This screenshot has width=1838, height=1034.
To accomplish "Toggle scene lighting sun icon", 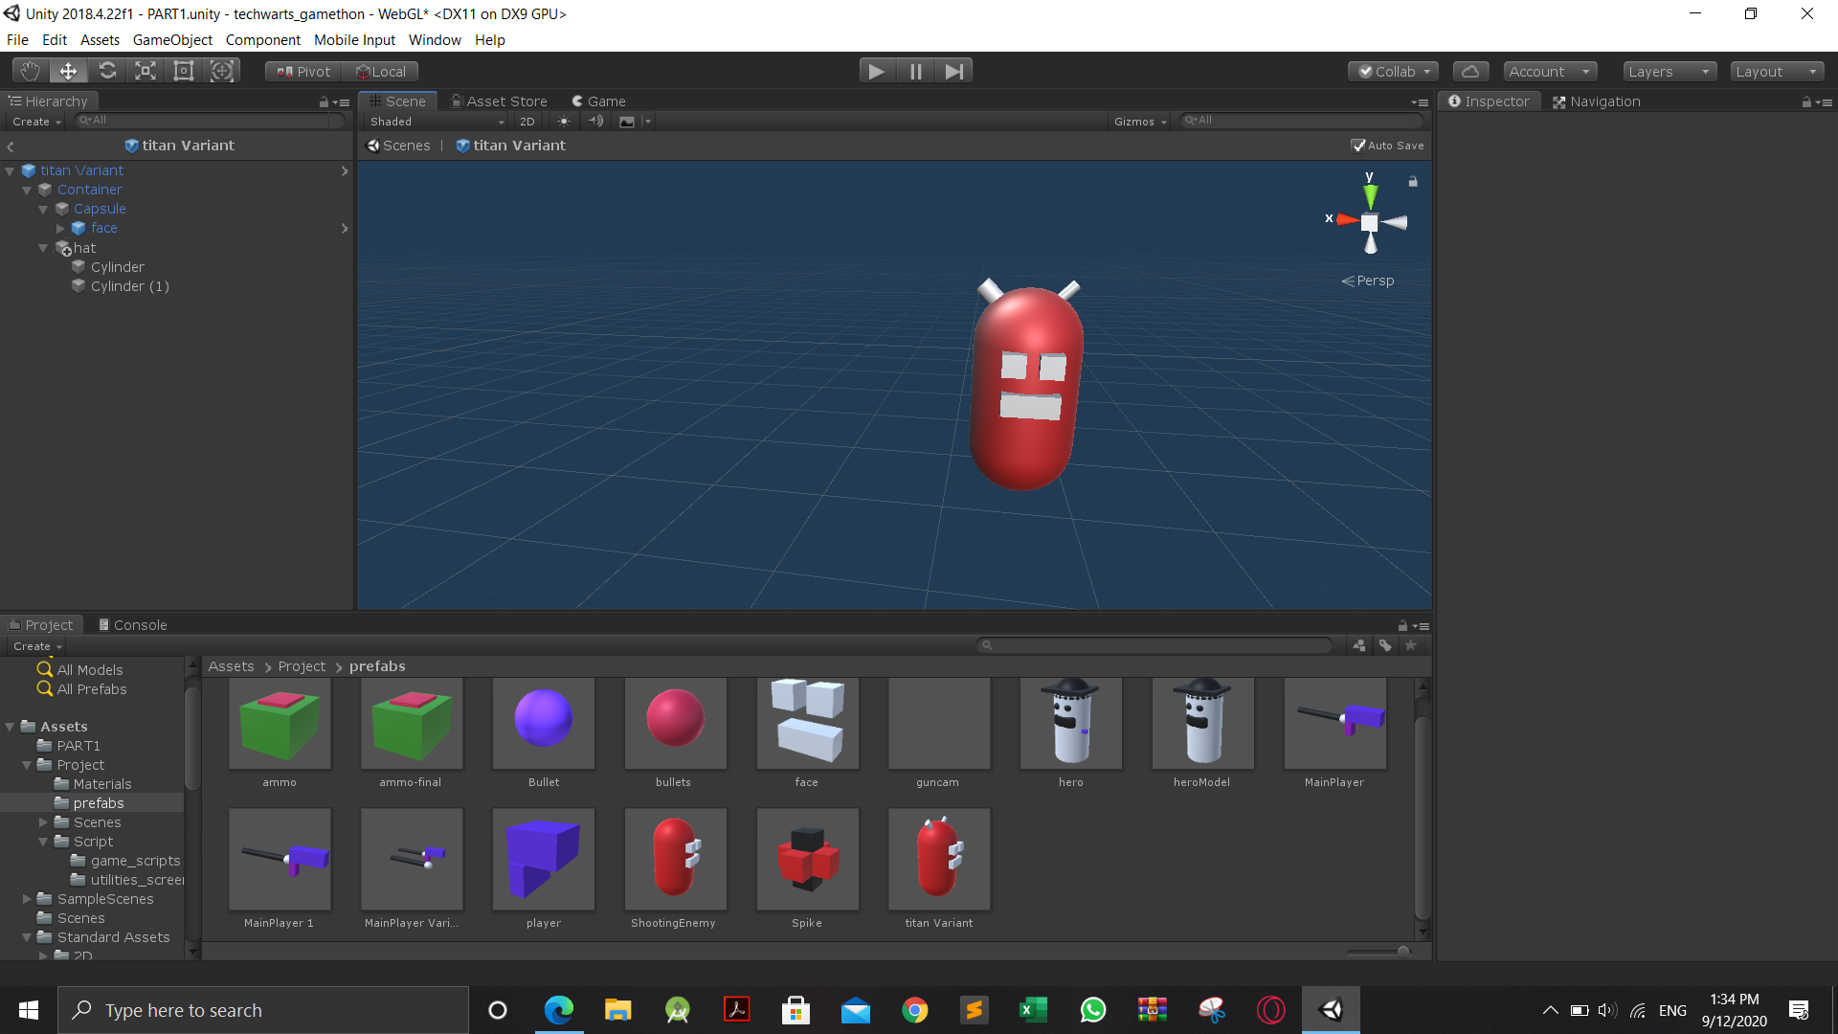I will (564, 122).
